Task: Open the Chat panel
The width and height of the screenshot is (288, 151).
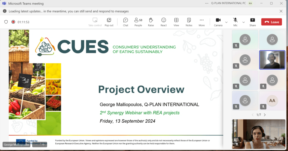Action: (125, 22)
